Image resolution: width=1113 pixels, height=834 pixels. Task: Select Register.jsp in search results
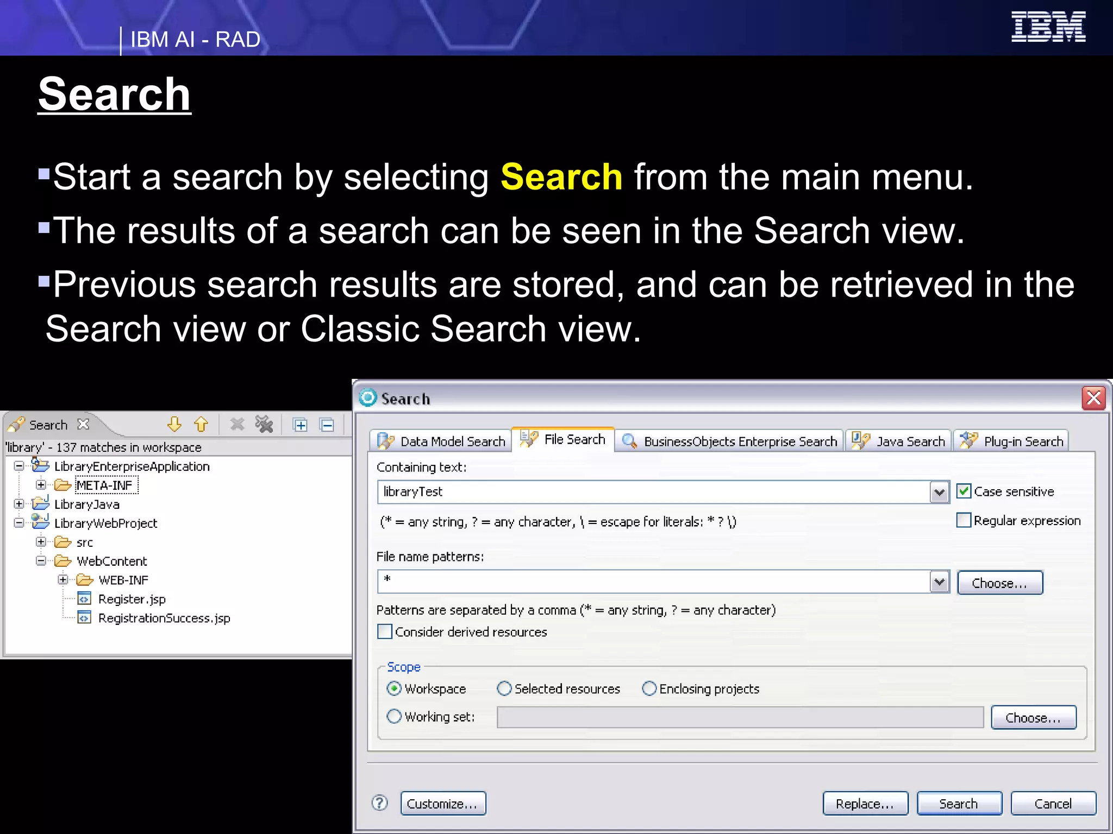coord(132,599)
